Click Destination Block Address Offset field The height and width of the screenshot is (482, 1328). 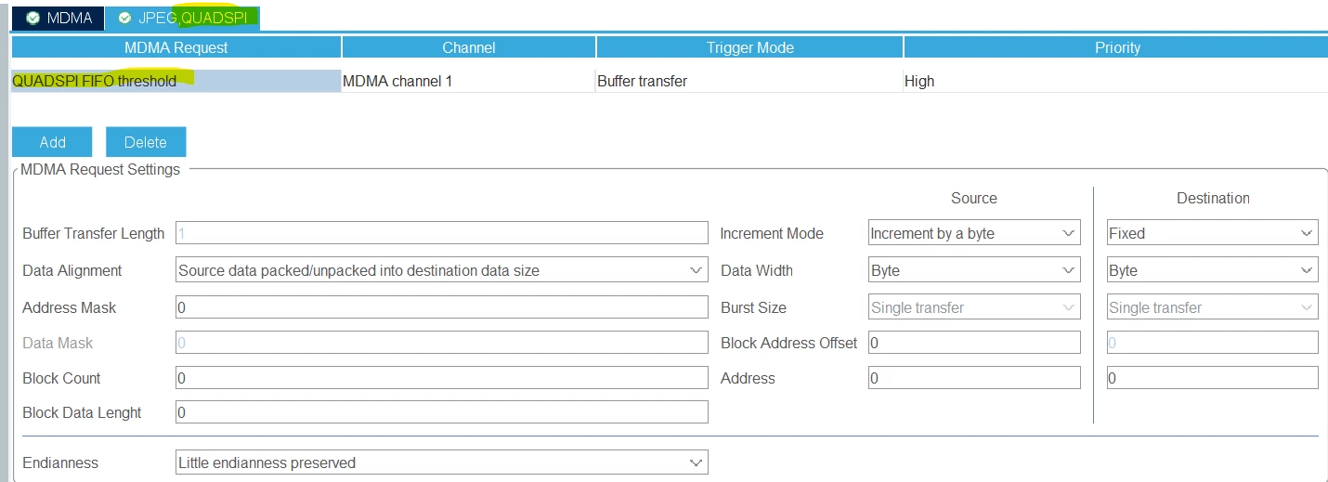coord(1213,343)
